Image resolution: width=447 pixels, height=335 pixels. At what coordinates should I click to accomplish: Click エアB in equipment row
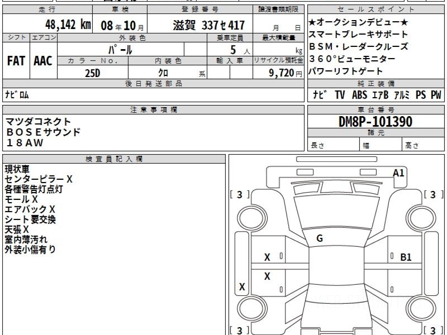tap(380, 95)
